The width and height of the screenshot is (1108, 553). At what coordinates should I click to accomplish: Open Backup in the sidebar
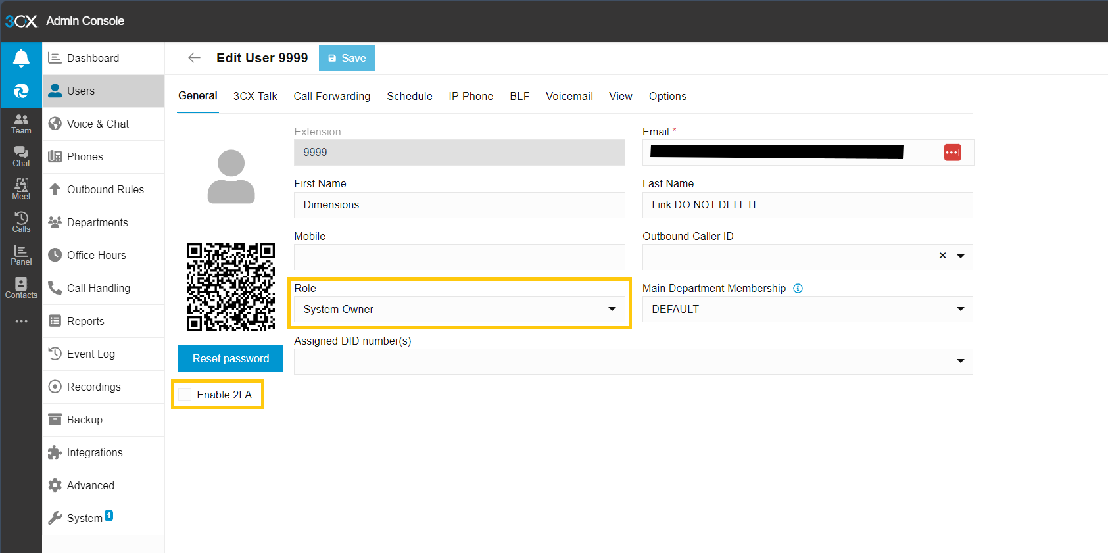point(103,420)
